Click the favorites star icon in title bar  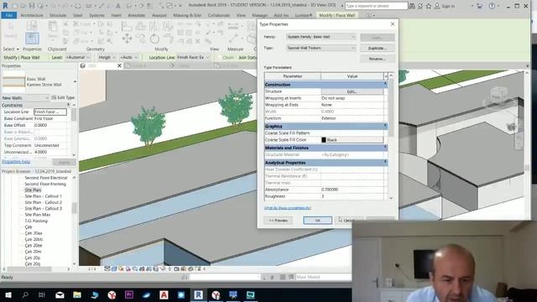click(x=429, y=6)
